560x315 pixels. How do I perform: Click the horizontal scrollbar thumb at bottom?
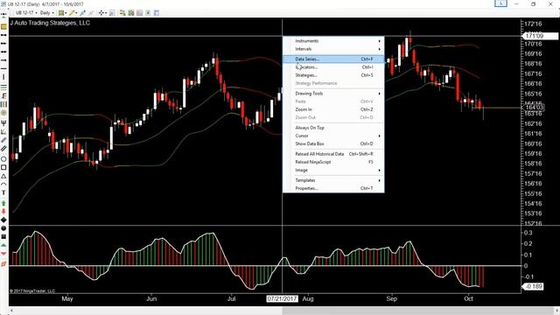[418, 311]
